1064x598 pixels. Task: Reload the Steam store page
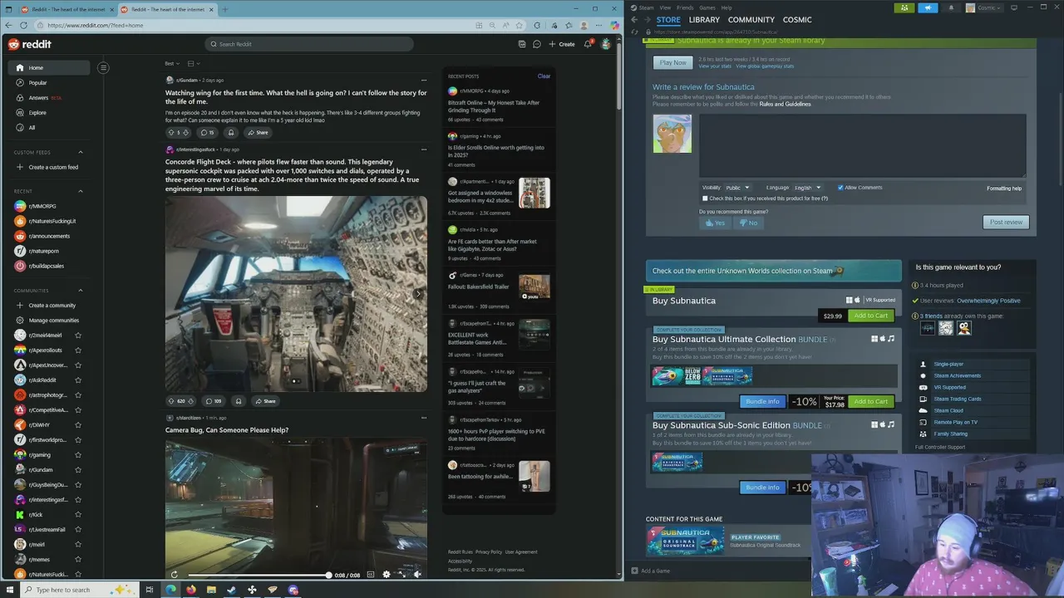[x=635, y=32]
